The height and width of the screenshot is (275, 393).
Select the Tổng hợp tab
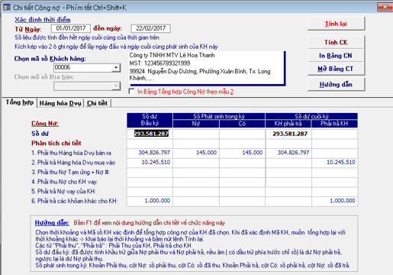(20, 102)
